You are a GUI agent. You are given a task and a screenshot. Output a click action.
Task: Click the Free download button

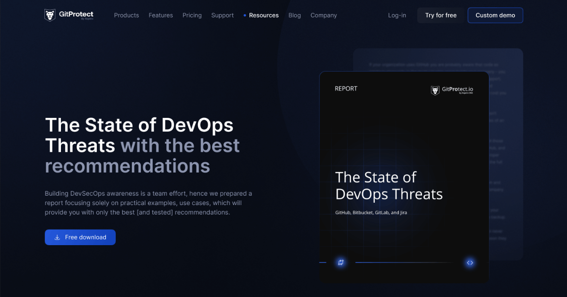(x=80, y=237)
